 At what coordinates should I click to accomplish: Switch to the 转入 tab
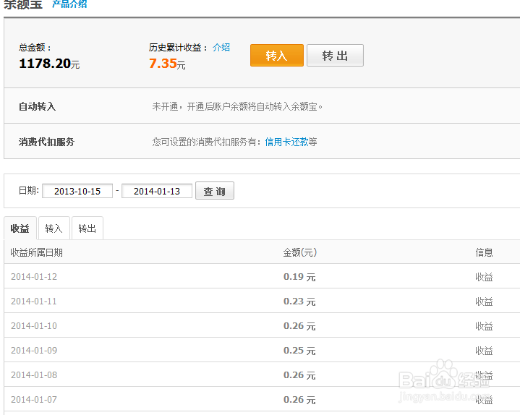pyautogui.click(x=54, y=228)
